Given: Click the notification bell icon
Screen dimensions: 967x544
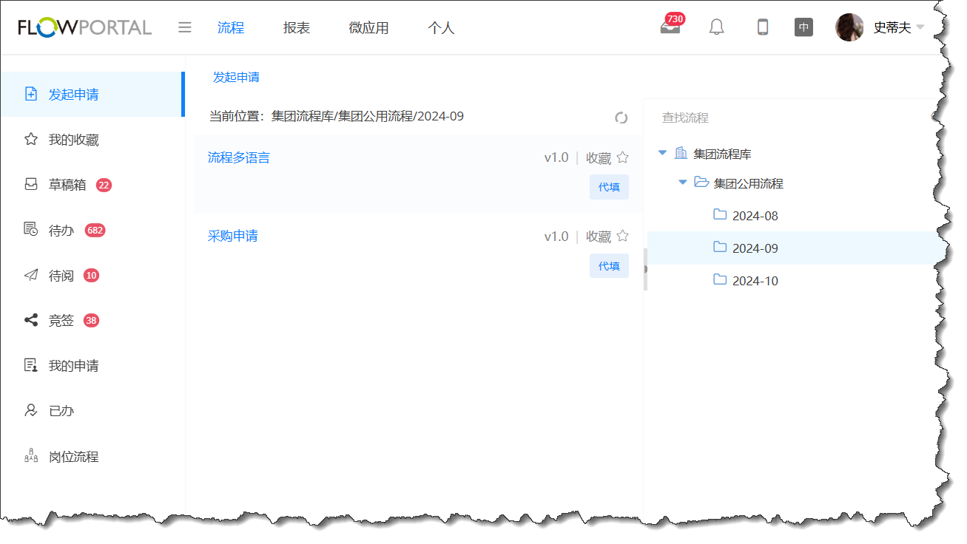Looking at the screenshot, I should [715, 27].
